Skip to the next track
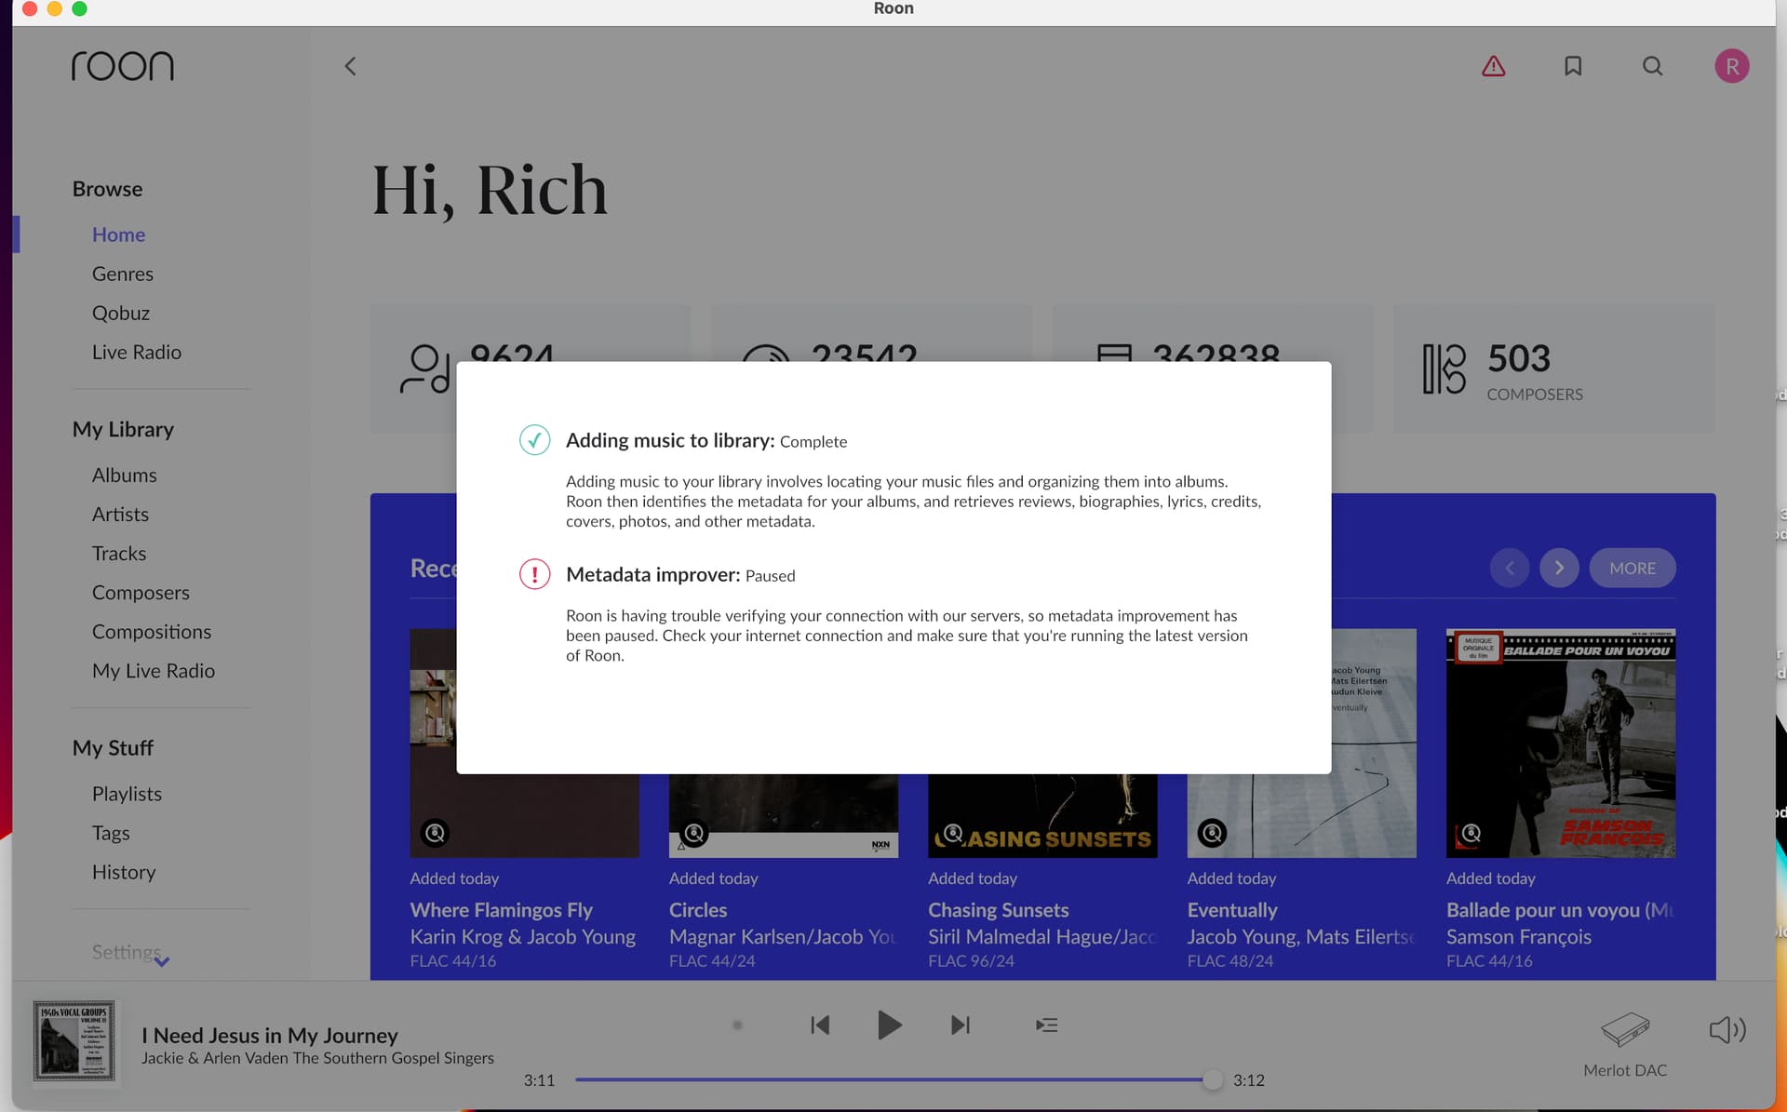Screen dimensions: 1787x1112 961,1025
